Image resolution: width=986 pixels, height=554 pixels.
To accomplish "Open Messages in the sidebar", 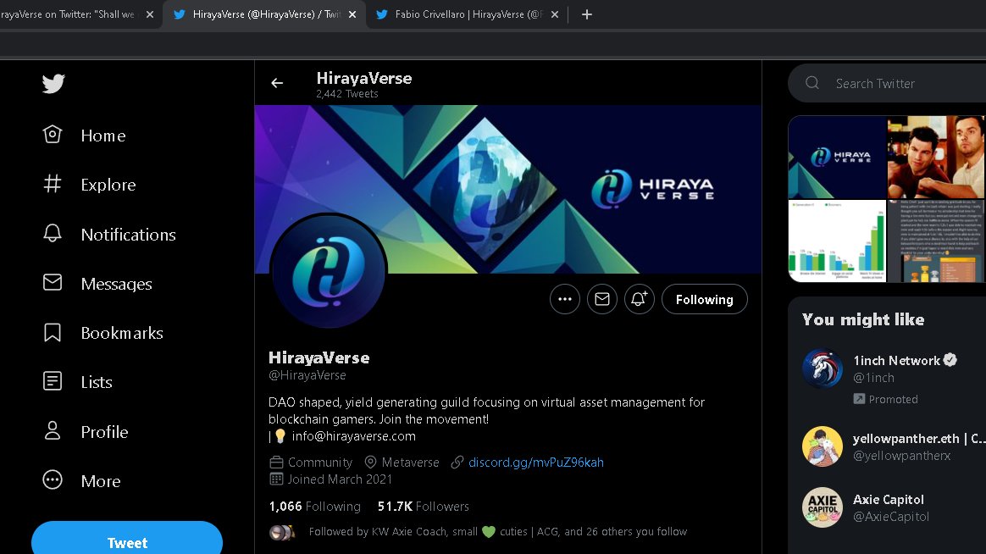I will pos(97,284).
